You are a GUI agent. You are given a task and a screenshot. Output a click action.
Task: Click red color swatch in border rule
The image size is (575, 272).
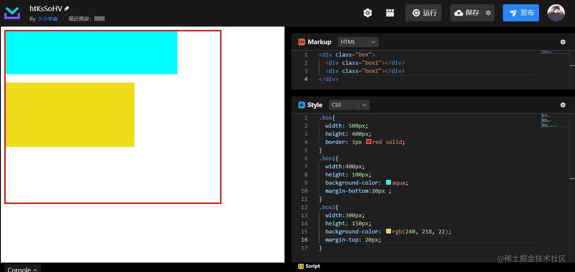(x=369, y=142)
